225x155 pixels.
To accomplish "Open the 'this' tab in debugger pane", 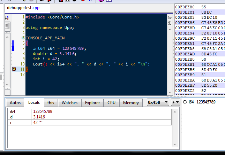I will (51, 103).
